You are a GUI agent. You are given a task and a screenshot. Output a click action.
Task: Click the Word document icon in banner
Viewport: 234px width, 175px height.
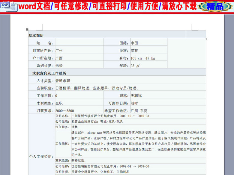[8, 7]
